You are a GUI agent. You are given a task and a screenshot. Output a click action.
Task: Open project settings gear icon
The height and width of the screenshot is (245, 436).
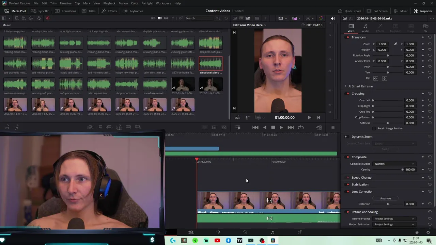point(428,232)
